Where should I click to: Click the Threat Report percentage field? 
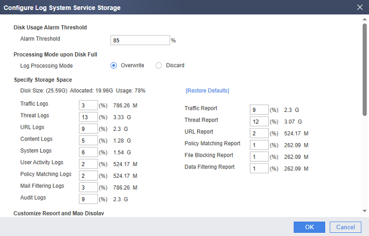pos(259,121)
